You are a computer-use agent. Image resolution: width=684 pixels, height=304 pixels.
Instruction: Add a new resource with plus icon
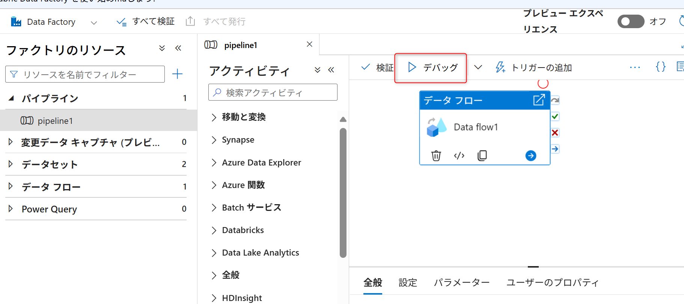click(x=177, y=74)
